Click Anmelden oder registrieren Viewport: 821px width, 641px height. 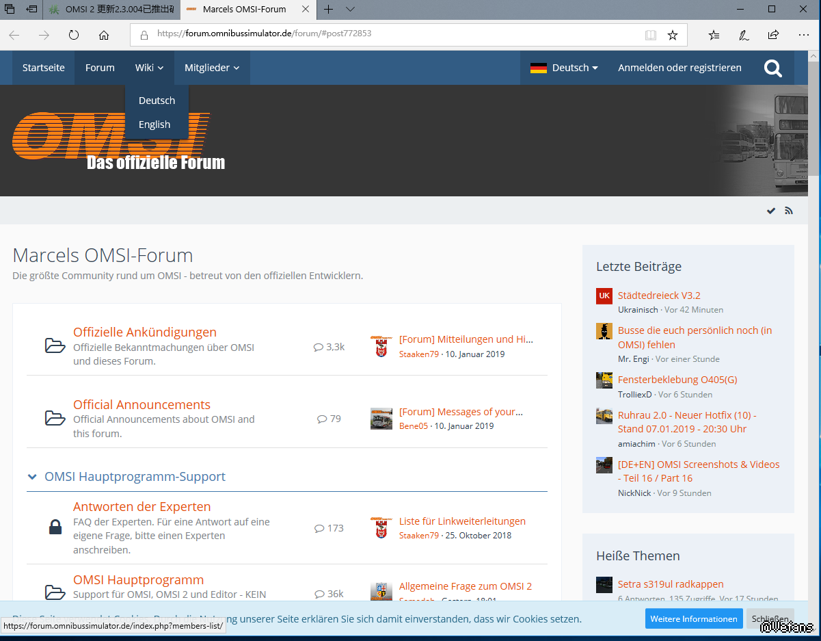pos(679,68)
